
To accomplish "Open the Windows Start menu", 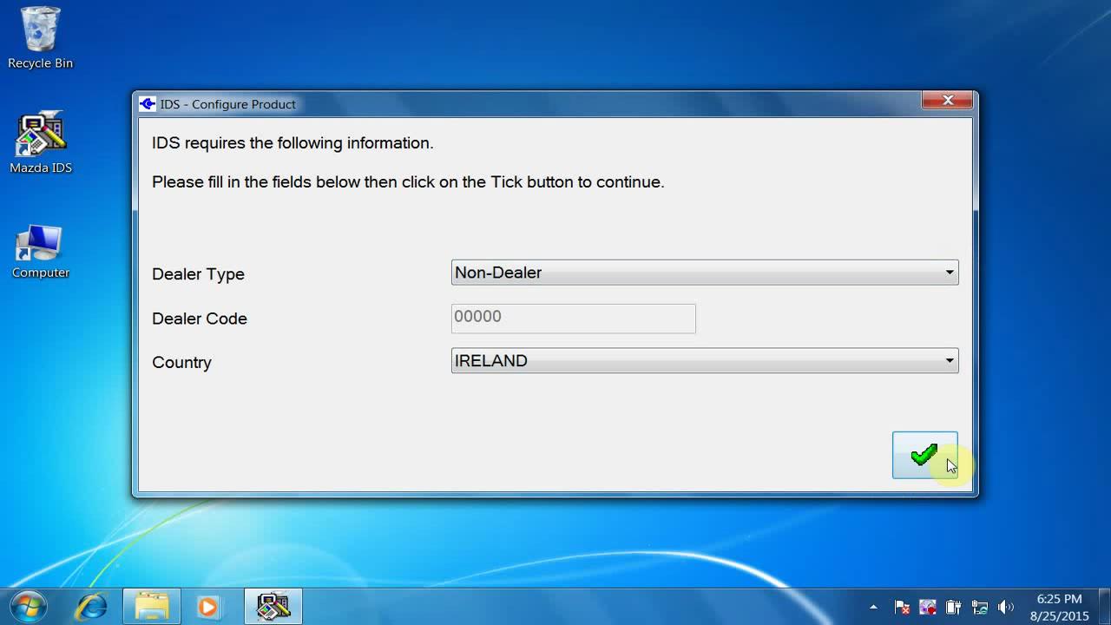I will click(x=29, y=606).
